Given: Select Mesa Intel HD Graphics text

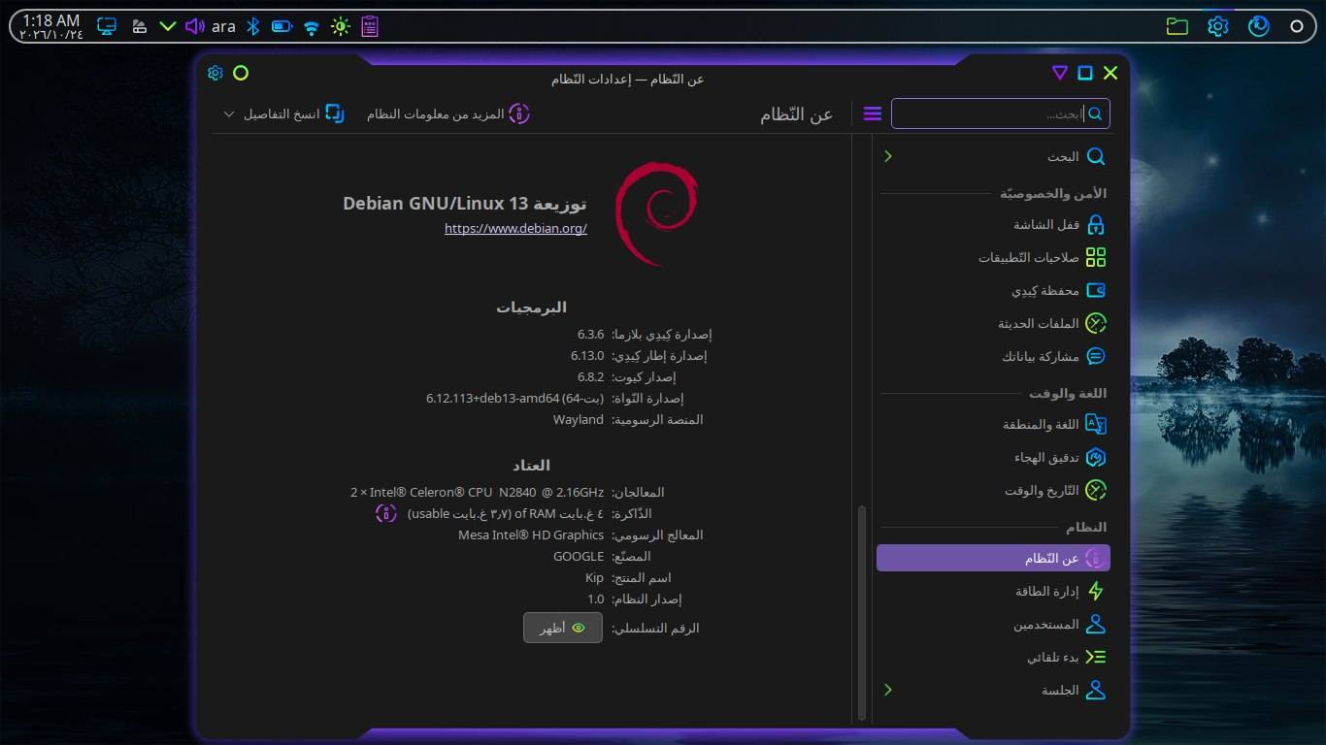Looking at the screenshot, I should pos(531,534).
